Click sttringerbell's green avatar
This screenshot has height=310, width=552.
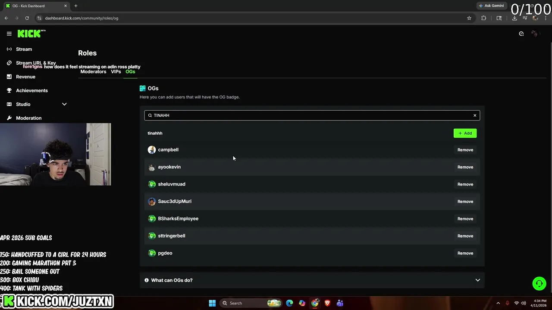pos(152,236)
